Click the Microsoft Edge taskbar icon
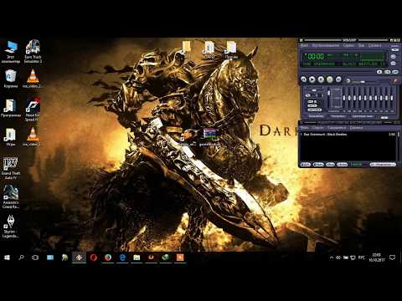 [122, 258]
